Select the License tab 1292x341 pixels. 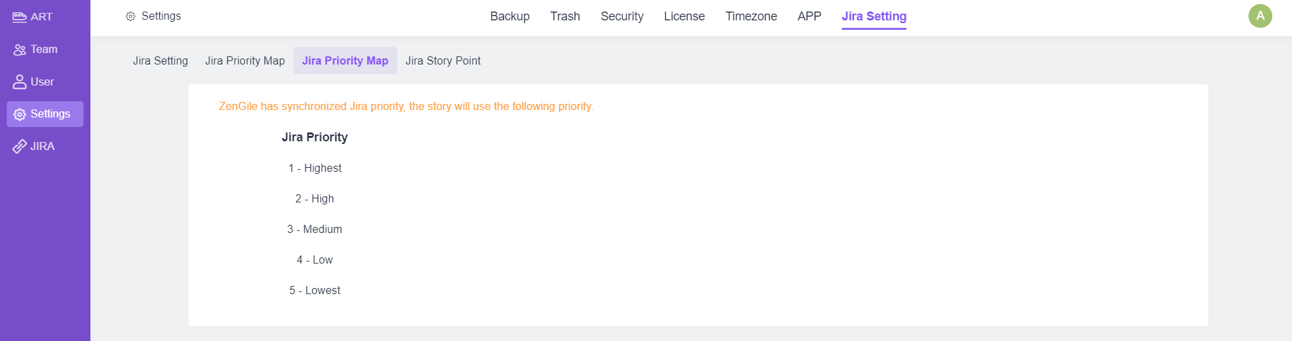(x=684, y=16)
